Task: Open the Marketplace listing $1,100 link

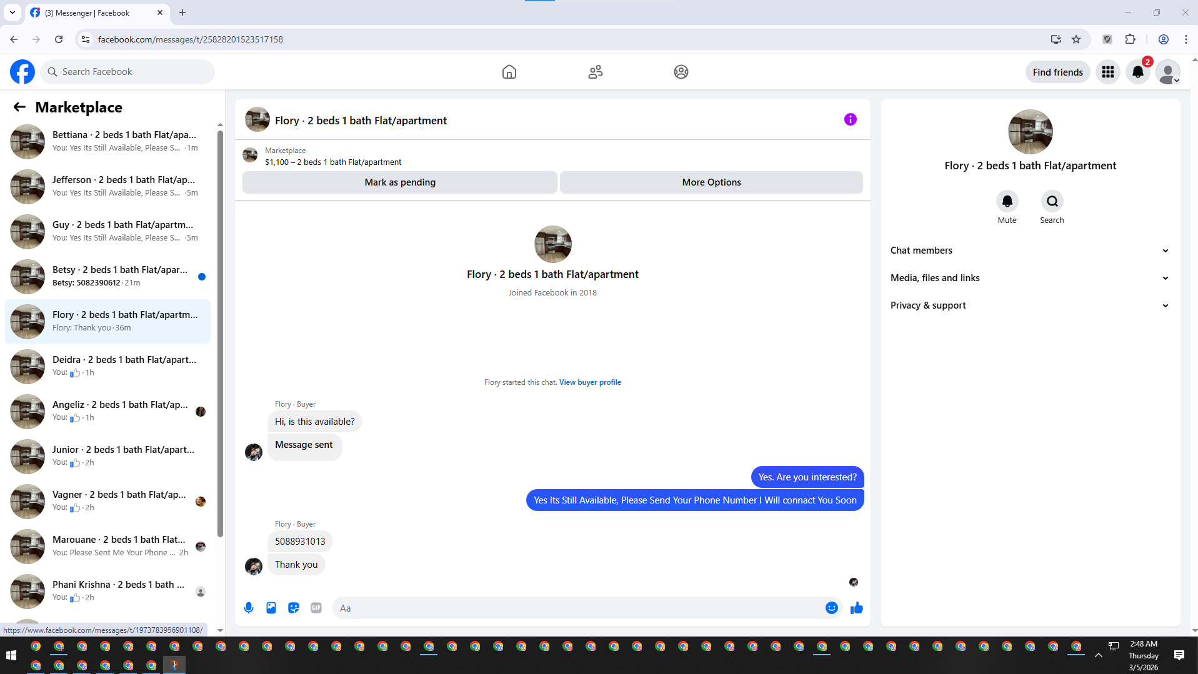Action: (333, 162)
